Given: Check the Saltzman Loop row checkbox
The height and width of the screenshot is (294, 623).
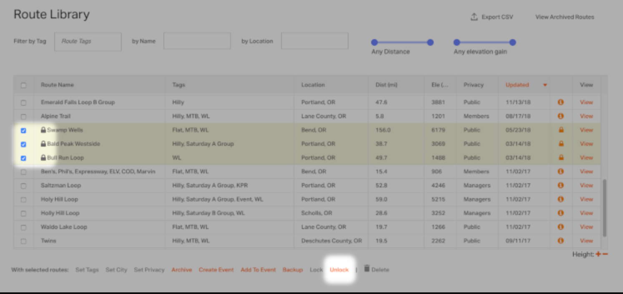Looking at the screenshot, I should [x=23, y=186].
